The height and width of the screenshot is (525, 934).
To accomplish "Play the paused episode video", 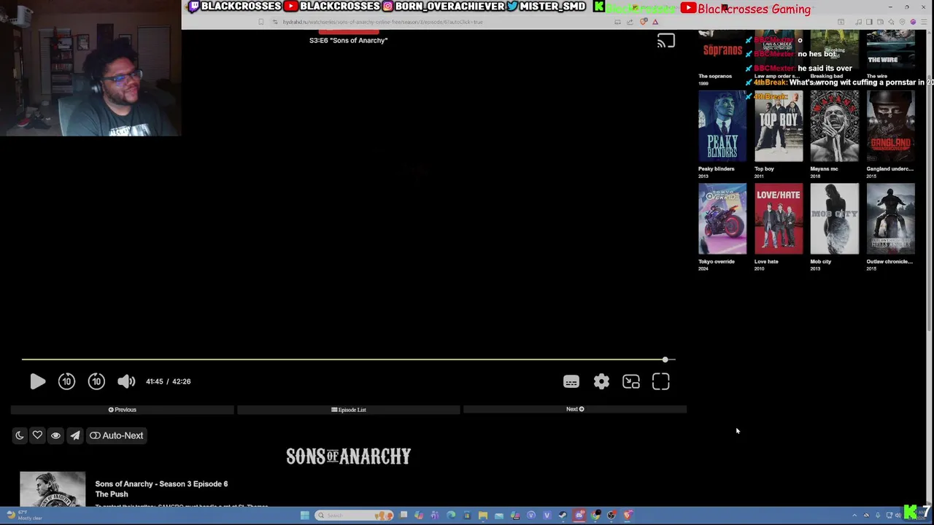I will point(38,381).
